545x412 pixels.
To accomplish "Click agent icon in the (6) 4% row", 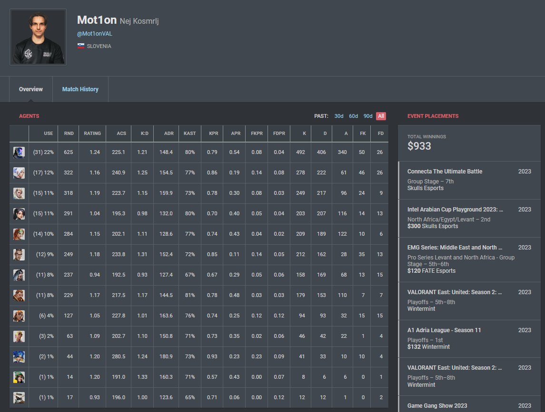I will (x=19, y=316).
